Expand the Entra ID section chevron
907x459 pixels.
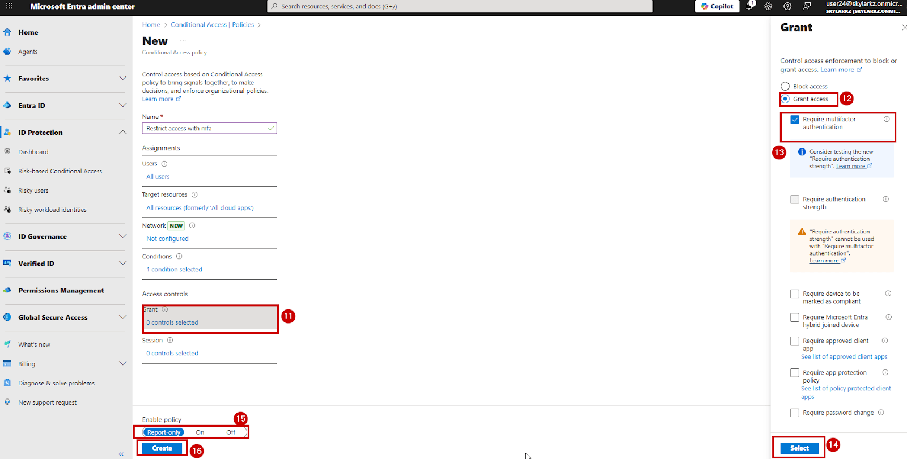point(122,105)
